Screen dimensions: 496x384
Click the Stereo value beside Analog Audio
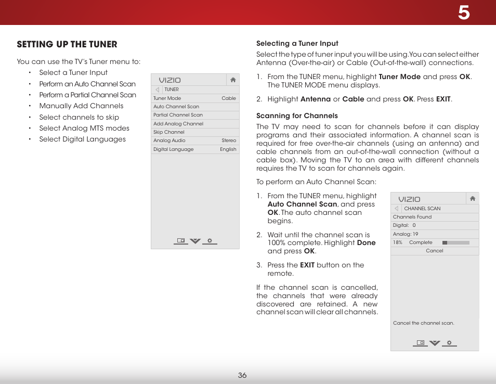tap(229, 140)
